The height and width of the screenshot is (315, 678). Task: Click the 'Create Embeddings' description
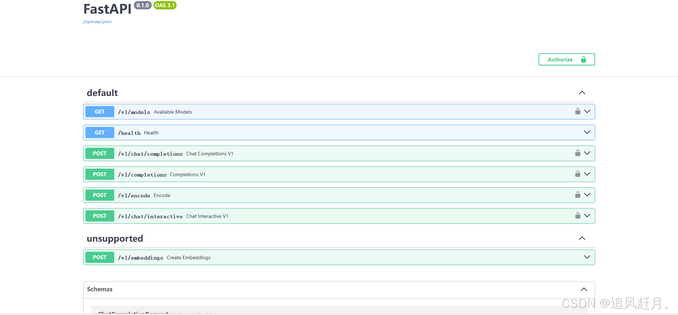[x=189, y=257]
